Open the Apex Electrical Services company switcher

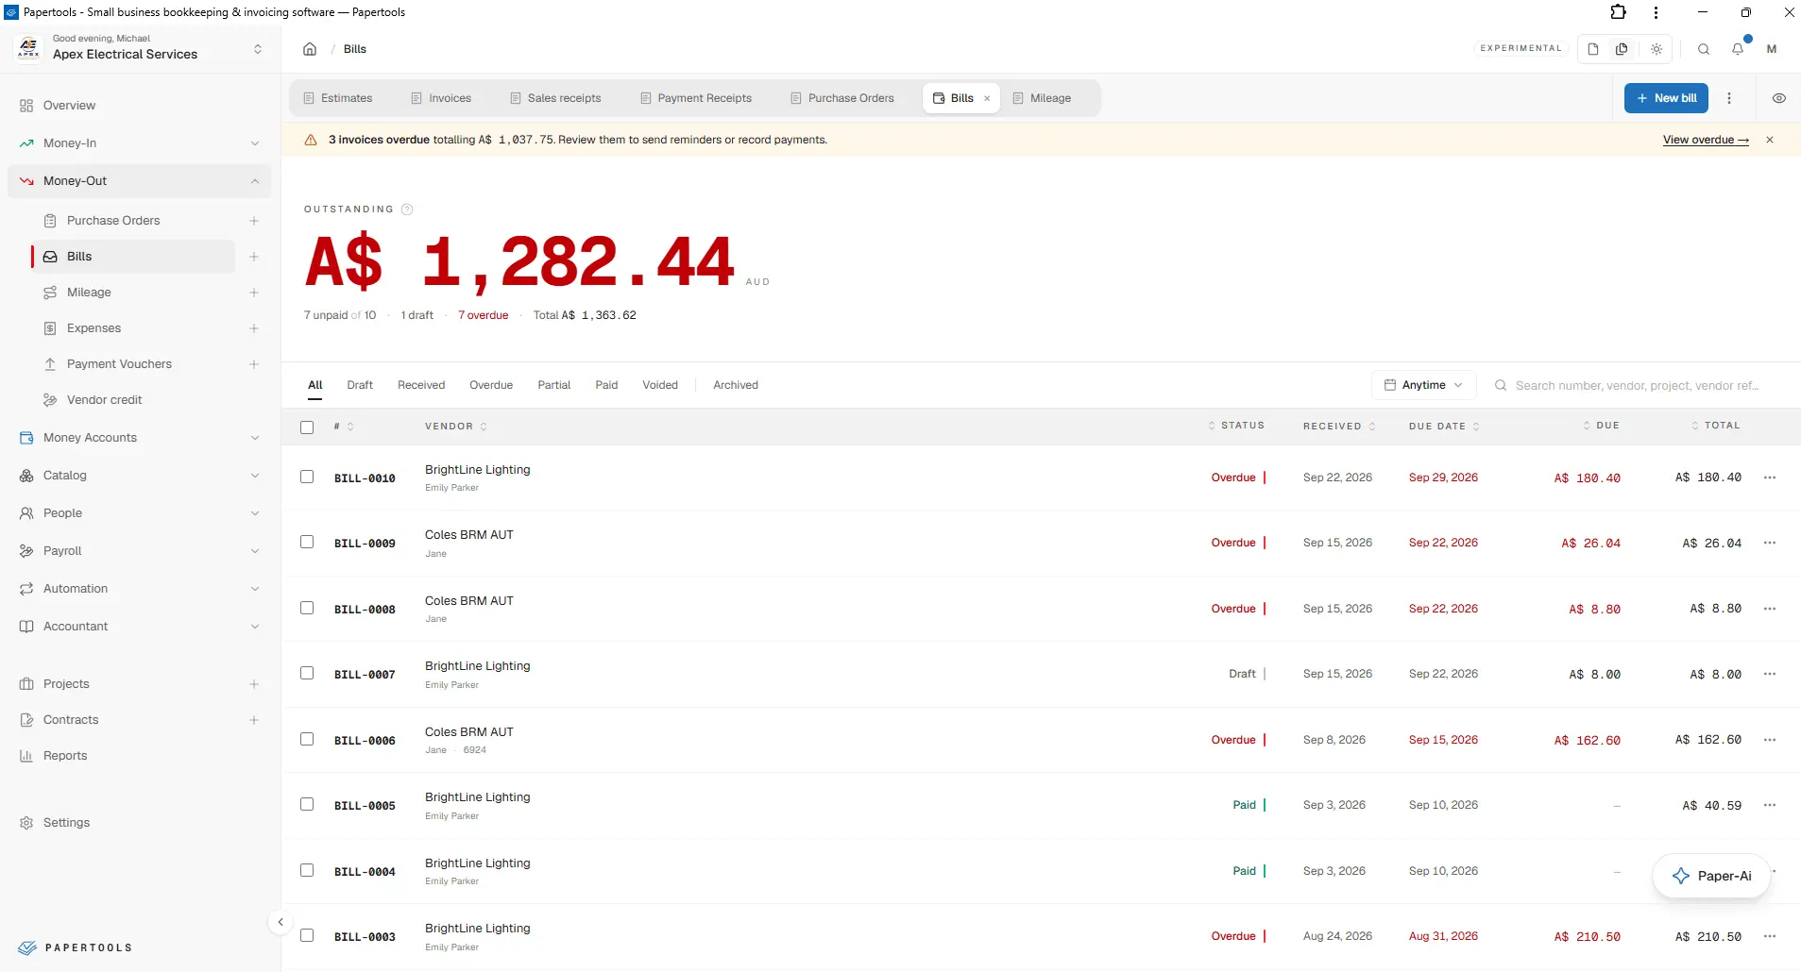point(140,48)
